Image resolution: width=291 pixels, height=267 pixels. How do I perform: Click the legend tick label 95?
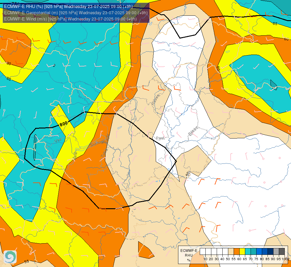[279, 259]
